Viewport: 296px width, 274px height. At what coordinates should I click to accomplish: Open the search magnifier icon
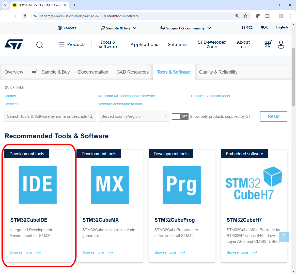40,45
